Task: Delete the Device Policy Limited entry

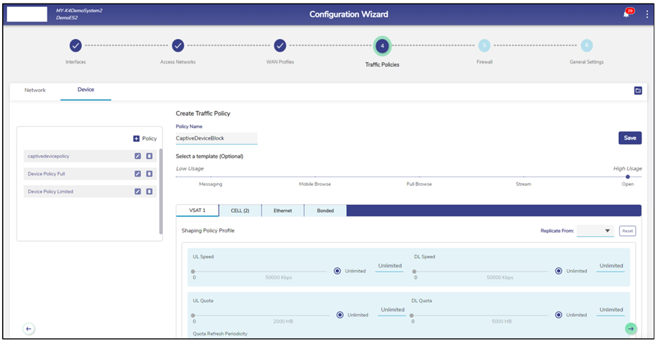Action: tap(149, 192)
